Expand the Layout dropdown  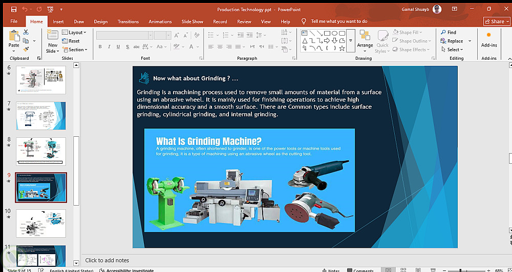click(x=74, y=33)
